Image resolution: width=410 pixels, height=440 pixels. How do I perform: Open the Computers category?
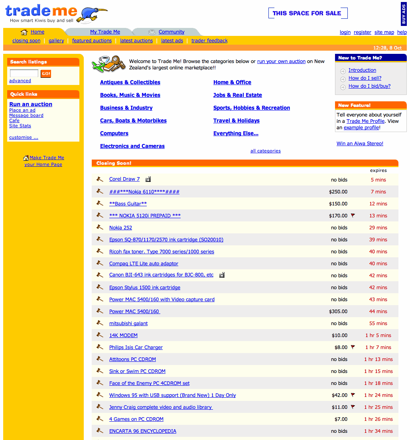point(114,133)
